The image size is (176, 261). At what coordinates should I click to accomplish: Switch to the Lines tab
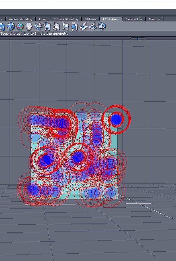pos(43,19)
